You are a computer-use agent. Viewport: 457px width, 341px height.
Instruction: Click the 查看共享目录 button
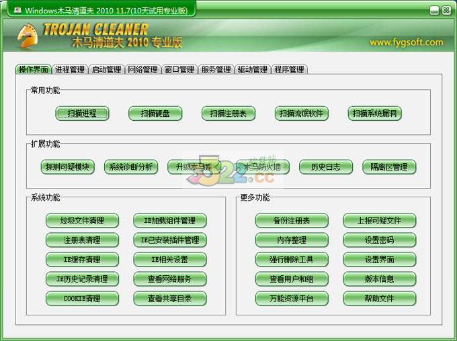(170, 299)
